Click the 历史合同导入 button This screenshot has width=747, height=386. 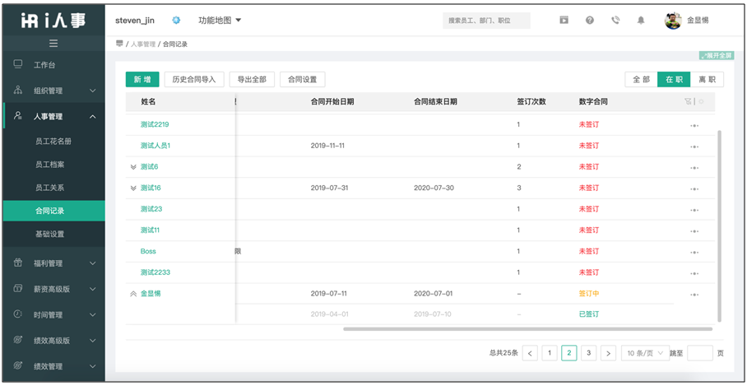coord(194,80)
